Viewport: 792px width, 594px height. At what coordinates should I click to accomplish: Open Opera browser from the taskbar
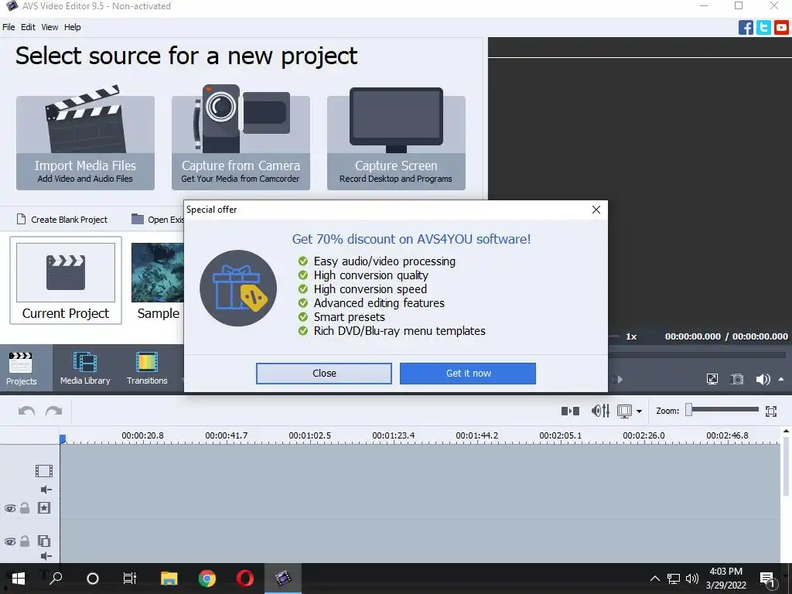pos(245,579)
